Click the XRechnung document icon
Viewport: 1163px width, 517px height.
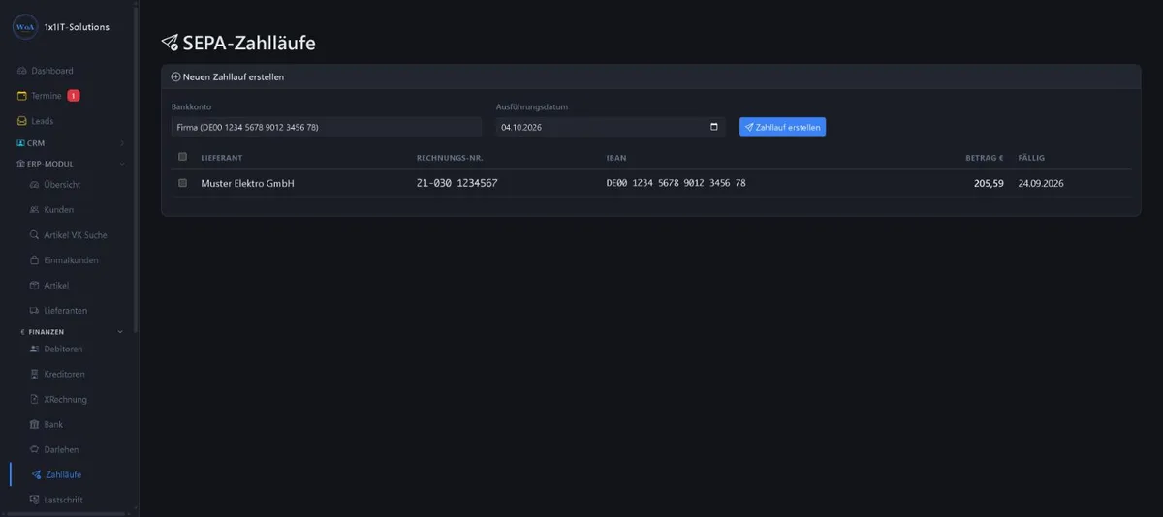[x=35, y=399]
